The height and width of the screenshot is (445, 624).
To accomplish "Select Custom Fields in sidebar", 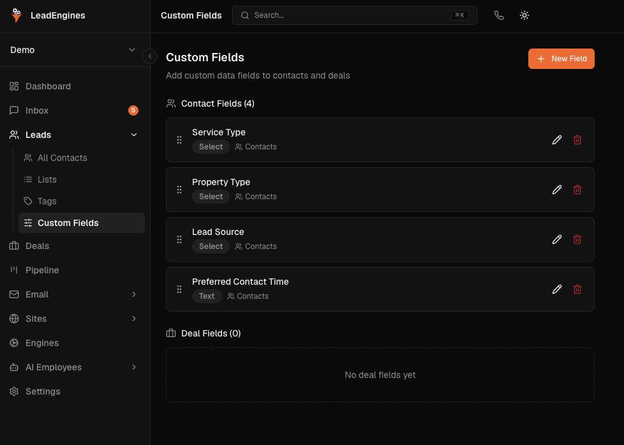I will pos(82,223).
